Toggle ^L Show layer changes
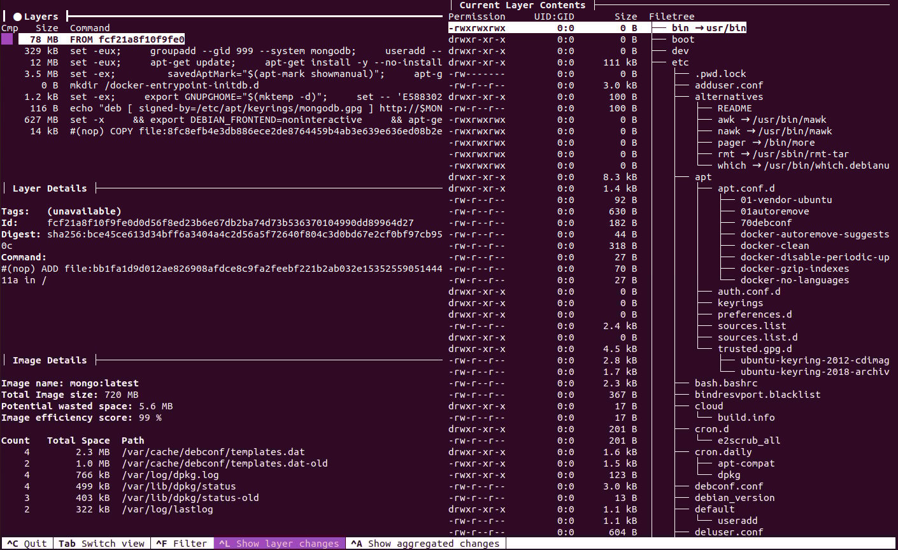Image resolution: width=898 pixels, height=550 pixels. 279,544
